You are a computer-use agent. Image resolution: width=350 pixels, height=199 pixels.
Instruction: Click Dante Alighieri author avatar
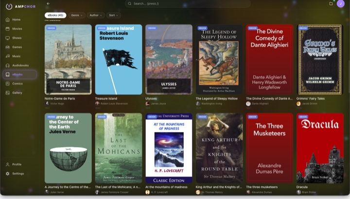click(248, 103)
